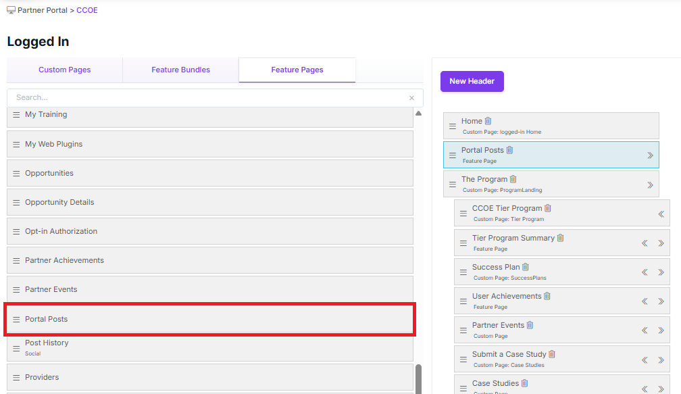Screen dimensions: 681x394
Task: Open the Feature Bundles tab
Action: tap(180, 70)
